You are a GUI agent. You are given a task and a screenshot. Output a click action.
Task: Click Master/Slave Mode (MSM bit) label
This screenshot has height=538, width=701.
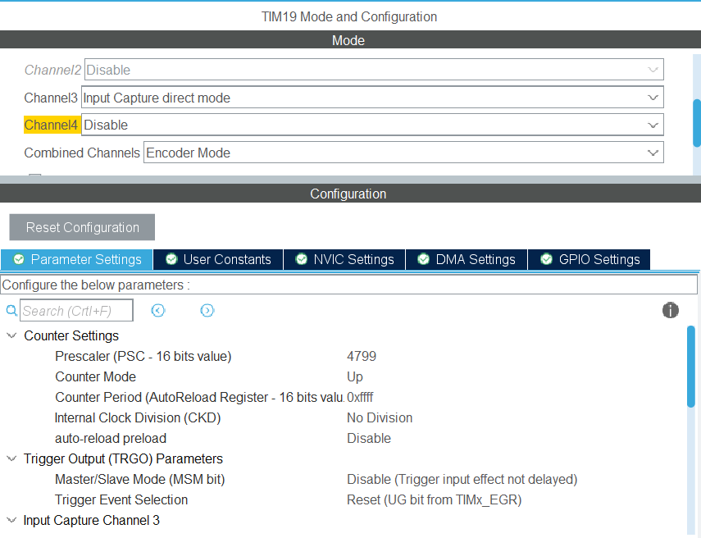coord(140,480)
